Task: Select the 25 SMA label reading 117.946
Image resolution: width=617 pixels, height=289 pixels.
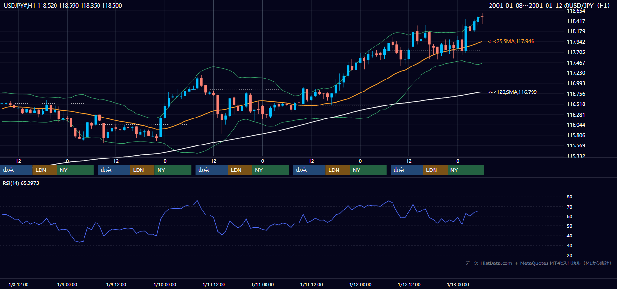Action: pos(511,42)
